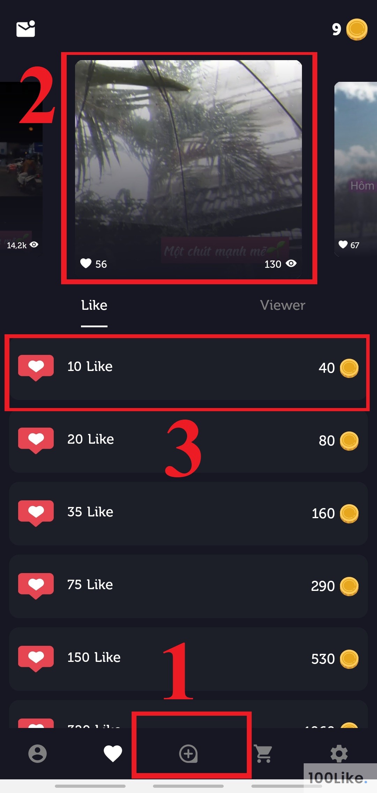The width and height of the screenshot is (377, 793).
Task: Select the center palm tree video thumbnail
Action: pyautogui.click(x=188, y=169)
